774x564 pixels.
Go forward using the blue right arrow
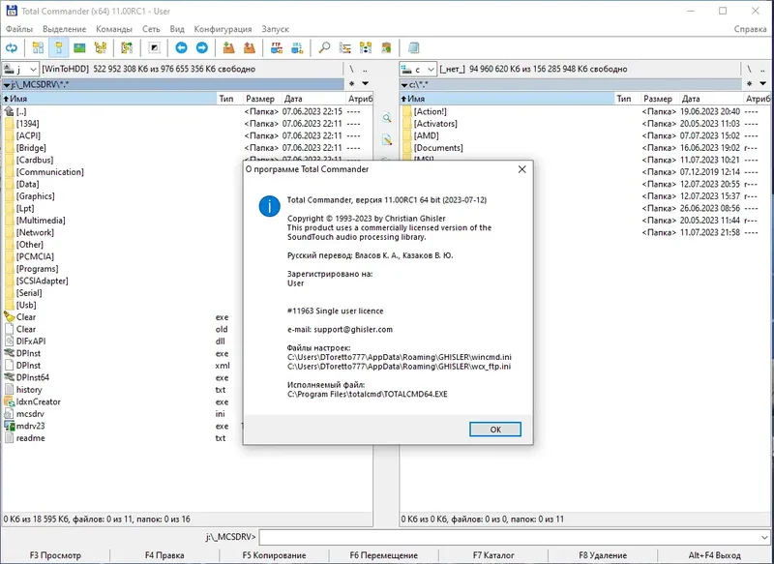(202, 47)
